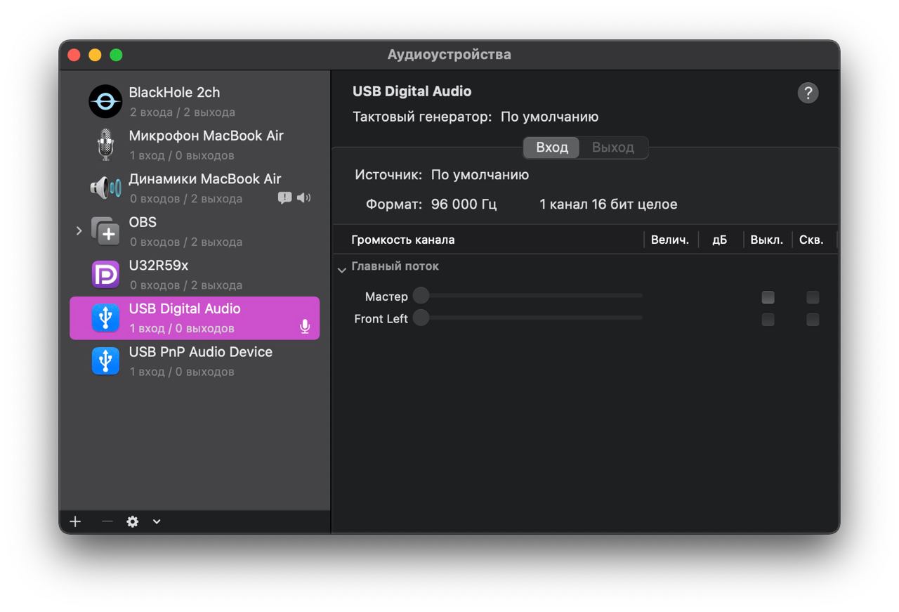This screenshot has height=612, width=899.
Task: Click the USB PnP Audio Device icon
Action: (x=105, y=361)
